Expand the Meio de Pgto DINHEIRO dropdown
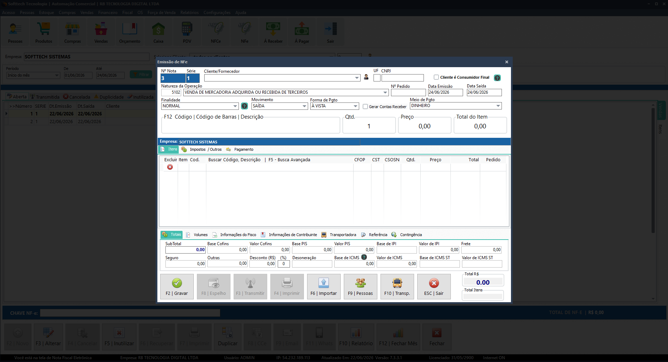 498,106
